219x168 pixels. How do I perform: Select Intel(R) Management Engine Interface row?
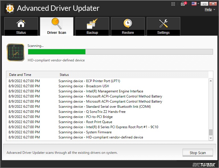(107, 91)
